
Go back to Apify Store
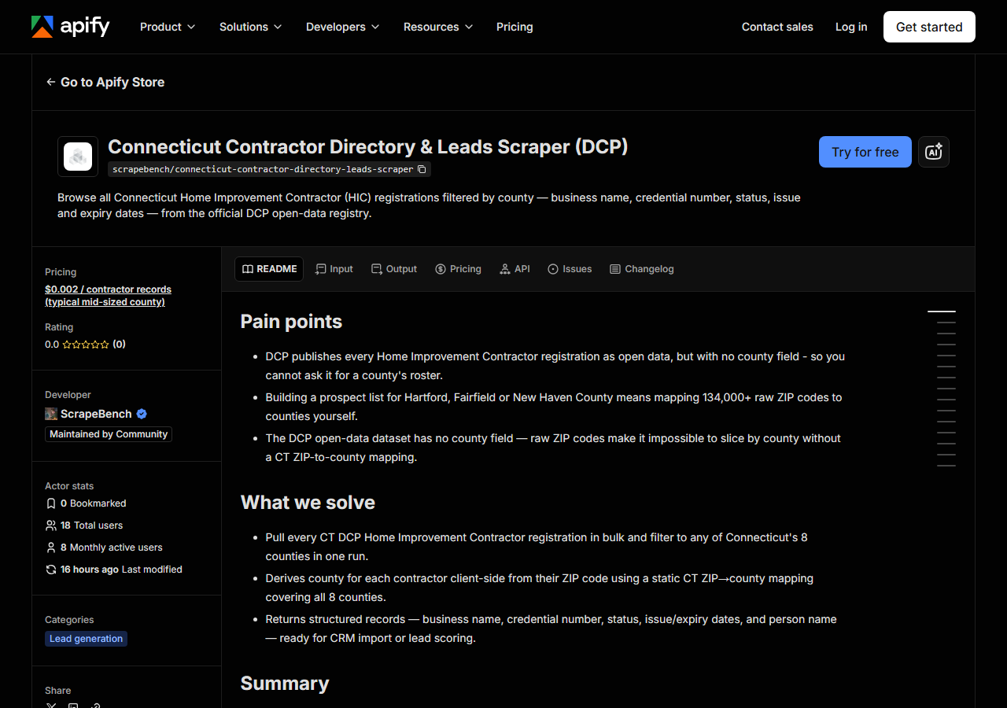(x=105, y=82)
